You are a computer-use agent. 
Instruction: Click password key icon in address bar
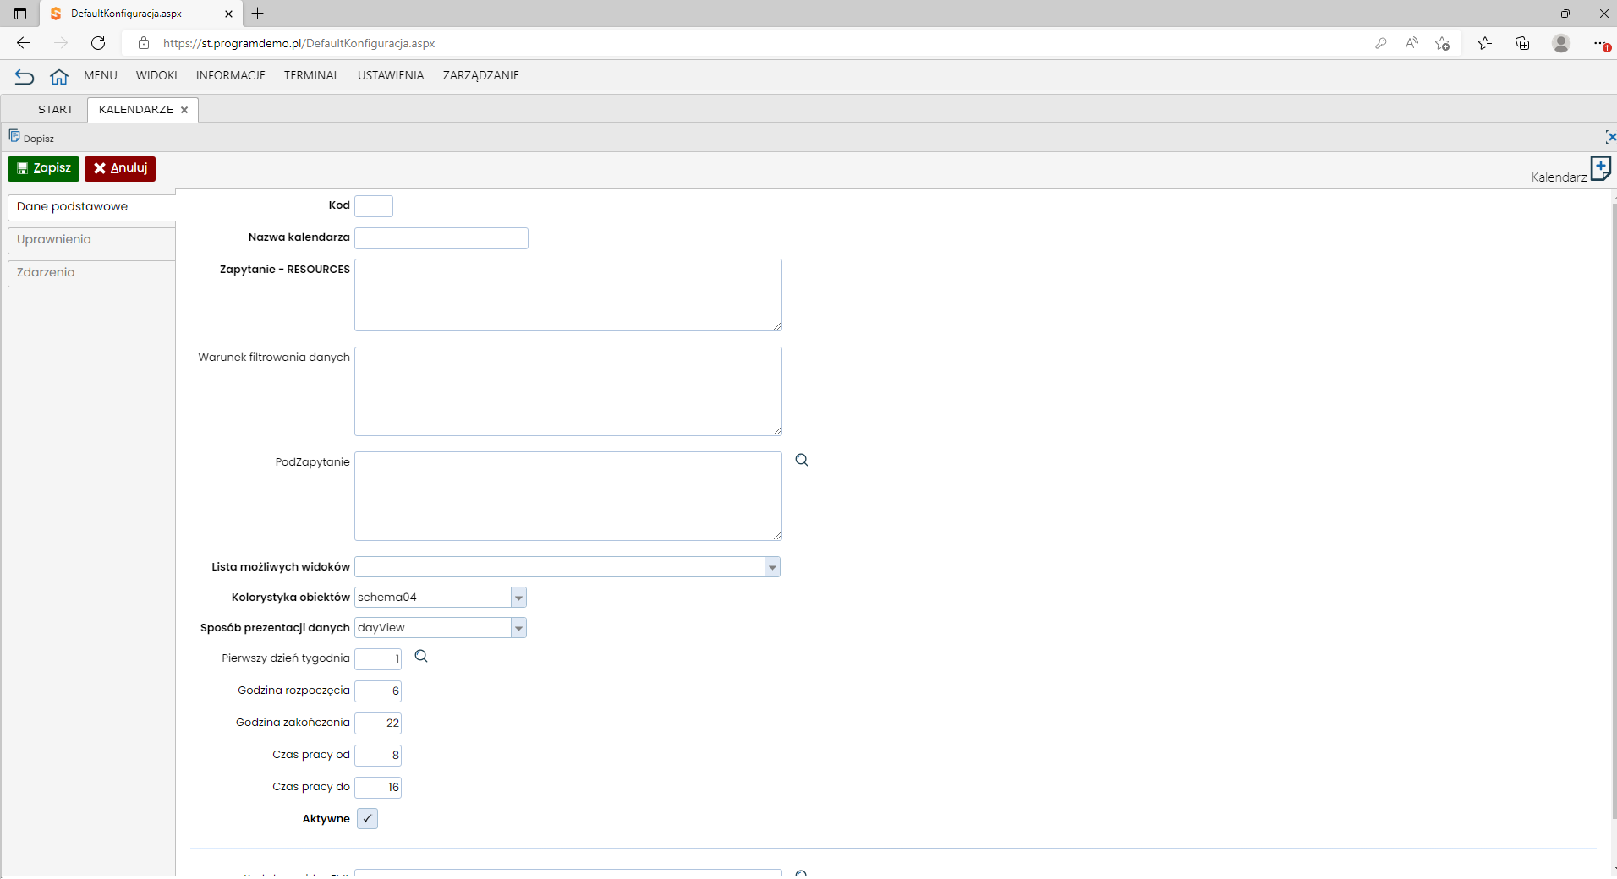tap(1381, 43)
